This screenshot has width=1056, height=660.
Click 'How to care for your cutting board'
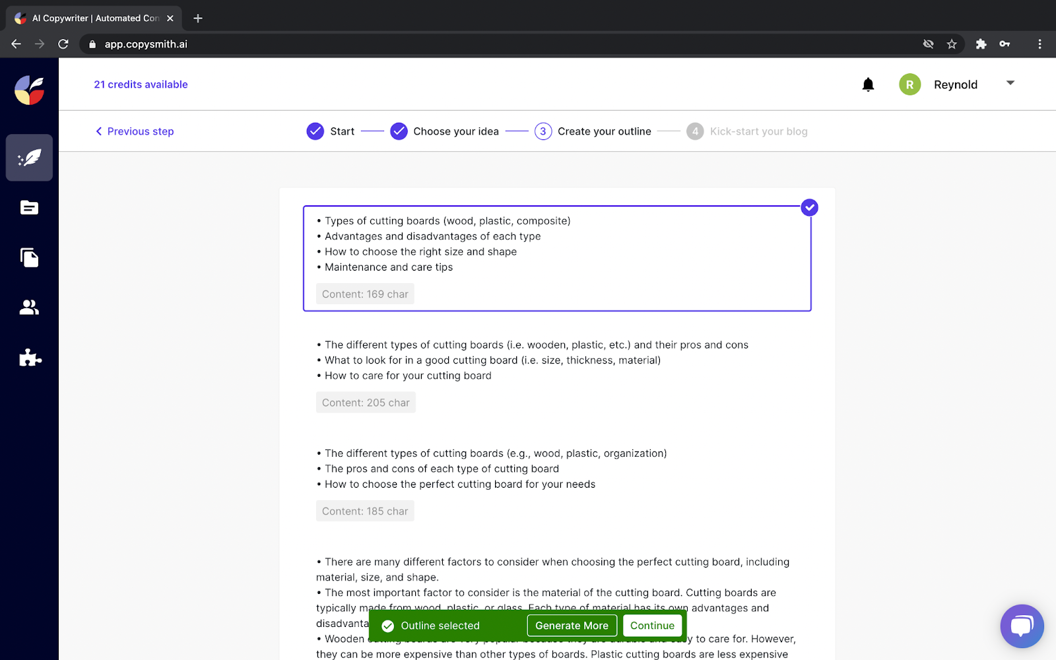coord(404,376)
